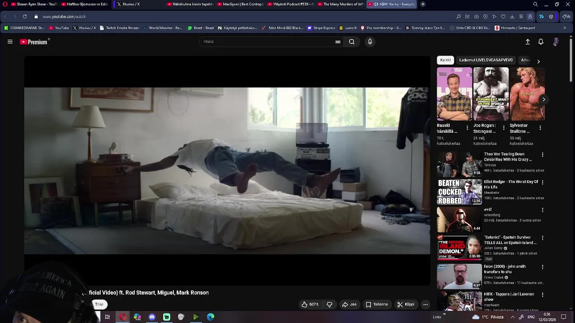Open Joe Rogan Strongest Short thumbnail
Viewport: 575px width, 323px height.
[x=491, y=94]
